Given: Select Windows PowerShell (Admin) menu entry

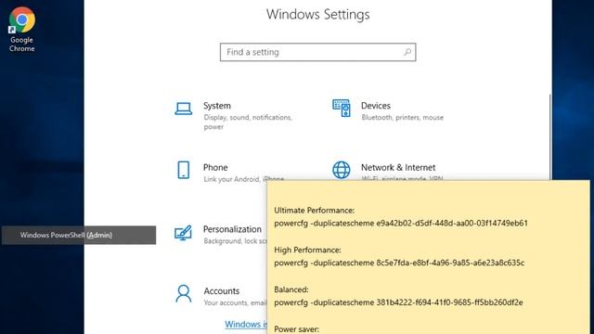Looking at the screenshot, I should [x=79, y=235].
